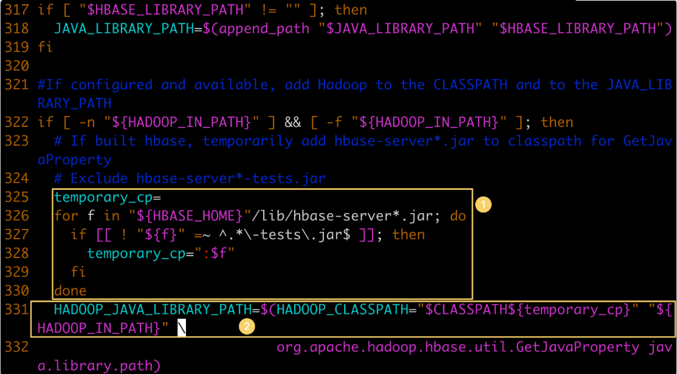
Task: Click 'HADOOP_JAVA_LIBRARY_PATH' on line 331
Action: [153, 310]
